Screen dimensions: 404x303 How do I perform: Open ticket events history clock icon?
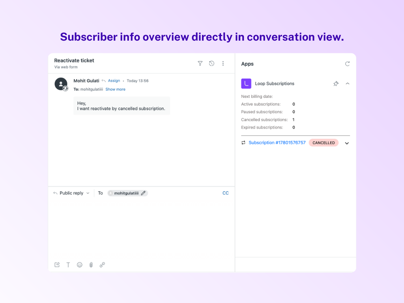tap(211, 64)
